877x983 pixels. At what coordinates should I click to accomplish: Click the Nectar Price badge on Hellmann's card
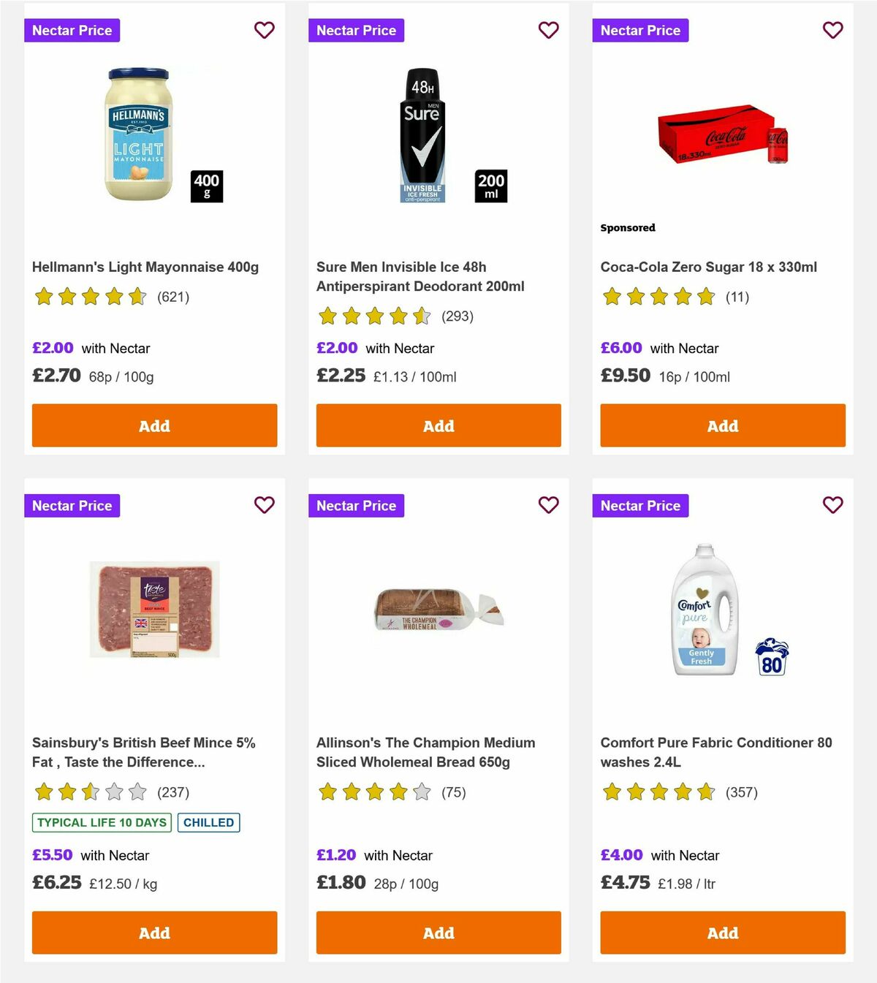tap(72, 30)
